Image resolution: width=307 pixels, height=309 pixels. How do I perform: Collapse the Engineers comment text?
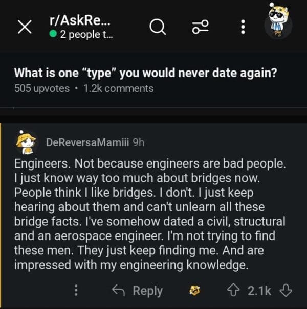click(148, 215)
